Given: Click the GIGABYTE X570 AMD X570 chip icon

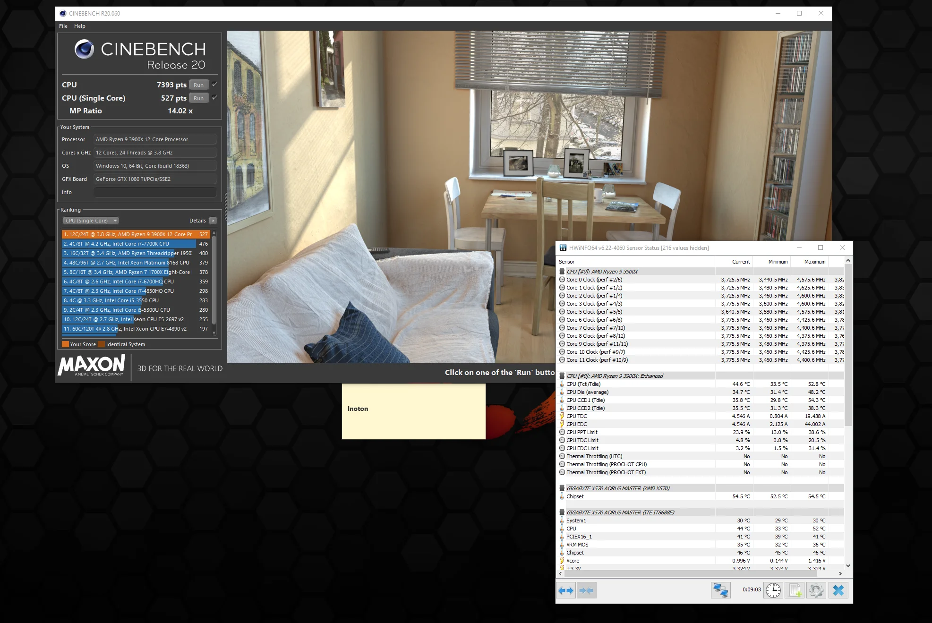Looking at the screenshot, I should [x=562, y=488].
